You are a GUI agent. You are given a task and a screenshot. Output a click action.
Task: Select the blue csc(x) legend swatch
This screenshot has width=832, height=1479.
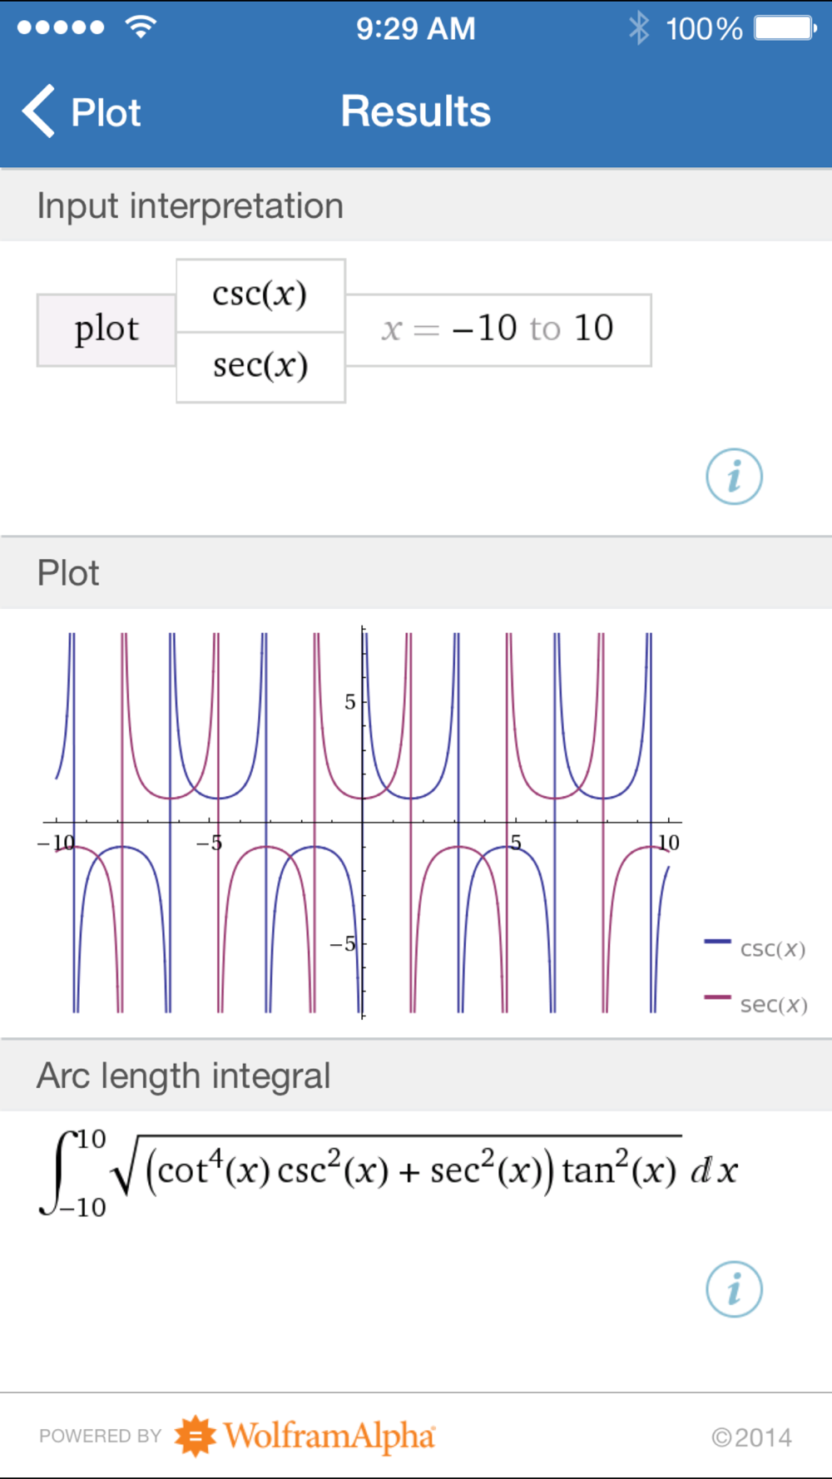click(717, 941)
